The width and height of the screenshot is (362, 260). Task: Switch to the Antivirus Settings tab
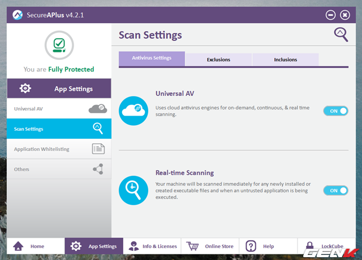tap(152, 59)
